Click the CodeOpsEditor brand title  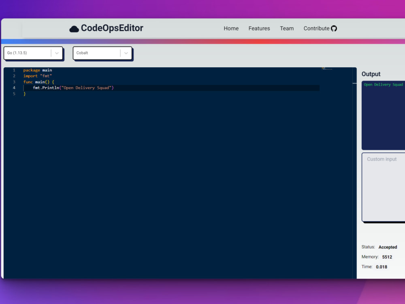(112, 28)
